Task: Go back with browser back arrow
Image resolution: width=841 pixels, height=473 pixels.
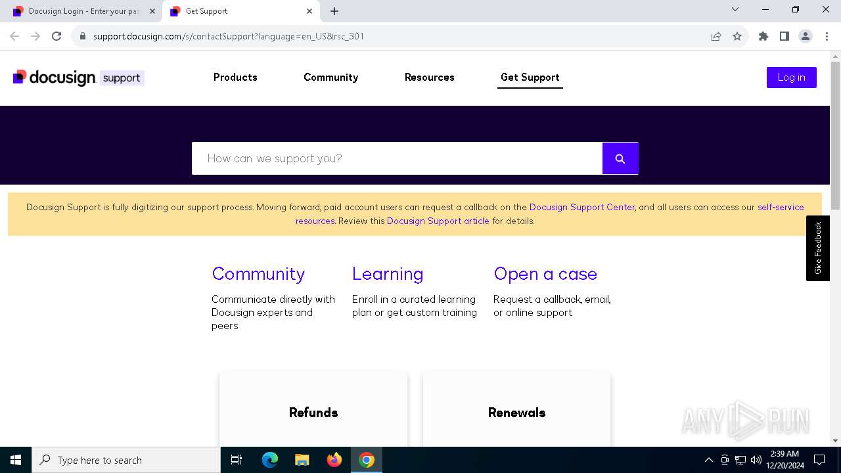Action: click(x=14, y=36)
